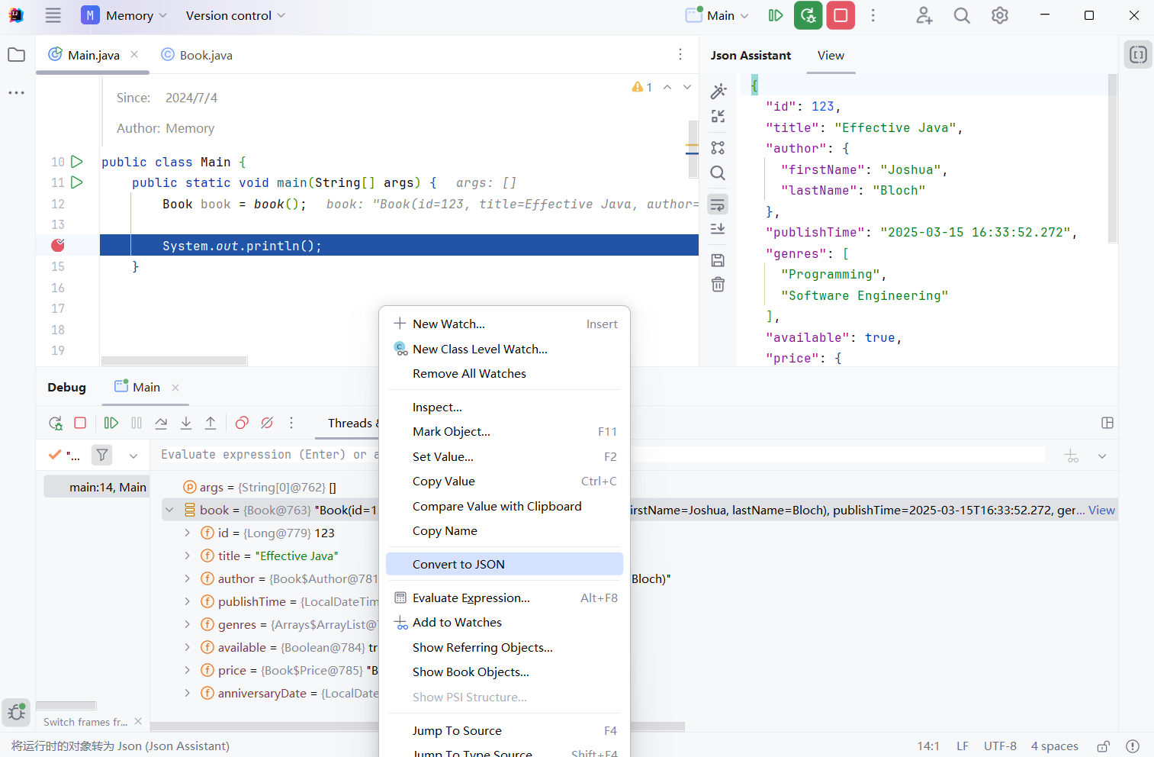This screenshot has height=757, width=1154.
Task: Collapse the book variable tree node
Action: click(170, 510)
